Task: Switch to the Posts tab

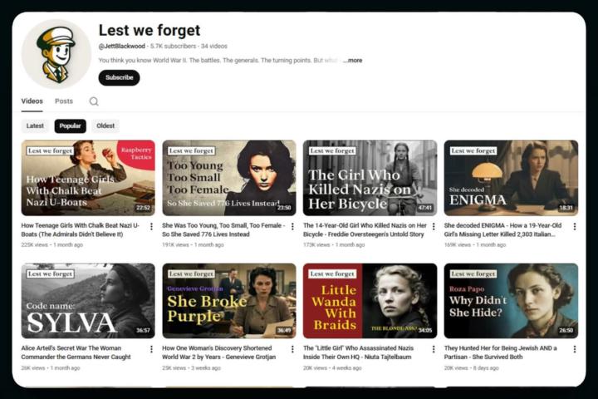Action: [x=64, y=101]
